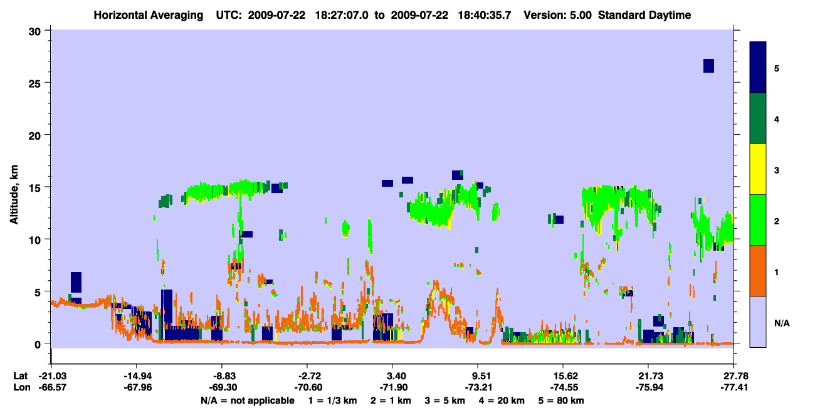Image resolution: width=815 pixels, height=418 pixels.
Task: Click the legend entry '5 = 80 km'
Action: coord(562,400)
